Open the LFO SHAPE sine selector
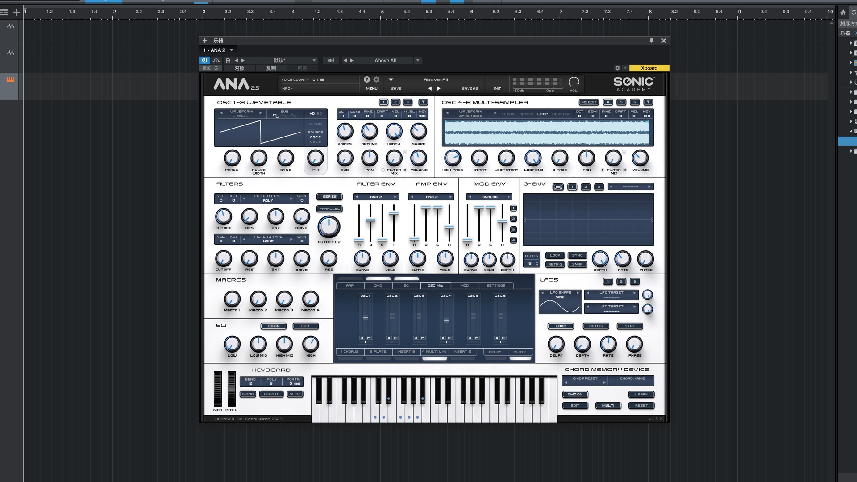857x482 pixels. point(560,295)
